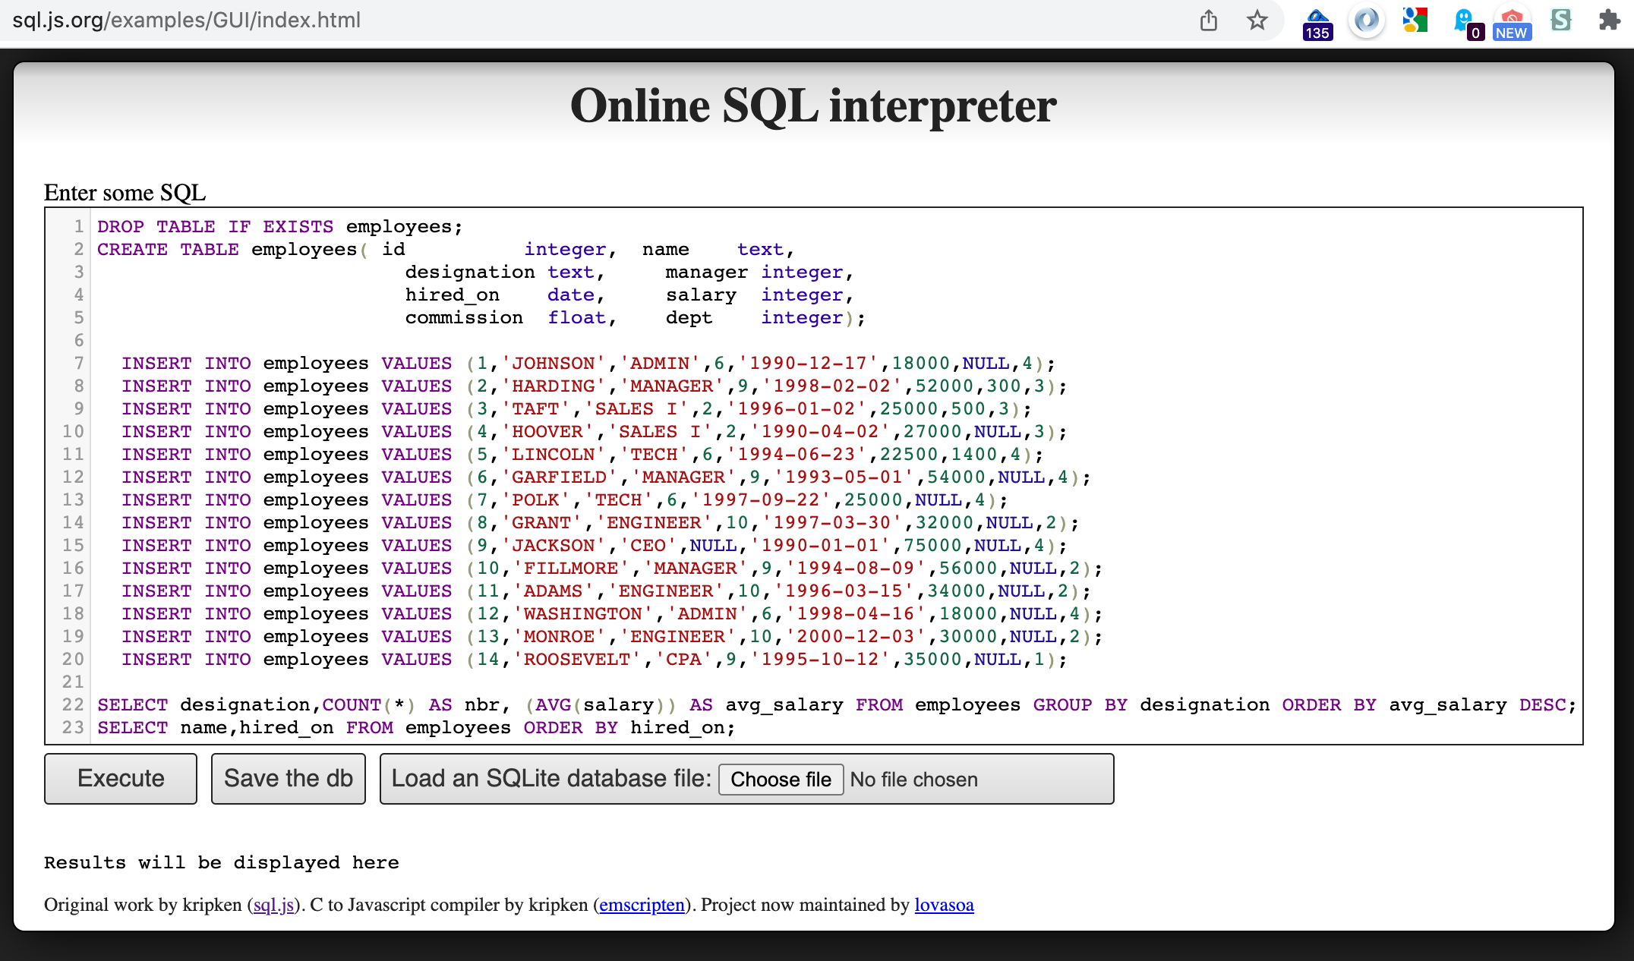The height and width of the screenshot is (961, 1634).
Task: Click the 'ROOSEVELT' string in line 20
Action: coord(577,660)
